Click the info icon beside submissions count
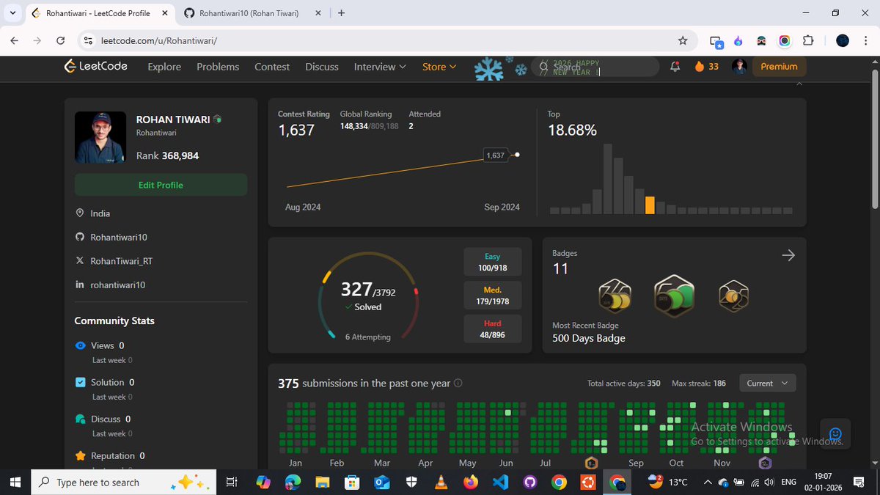Screen dimensions: 880x495 pos(458,384)
